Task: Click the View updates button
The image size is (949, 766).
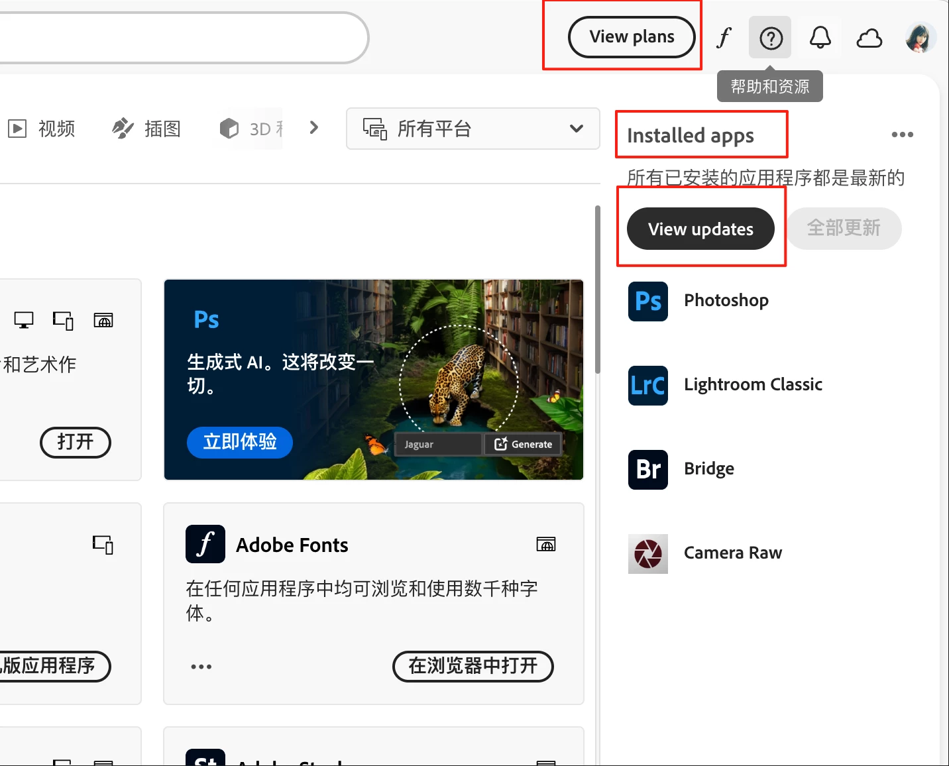Action: pyautogui.click(x=700, y=229)
